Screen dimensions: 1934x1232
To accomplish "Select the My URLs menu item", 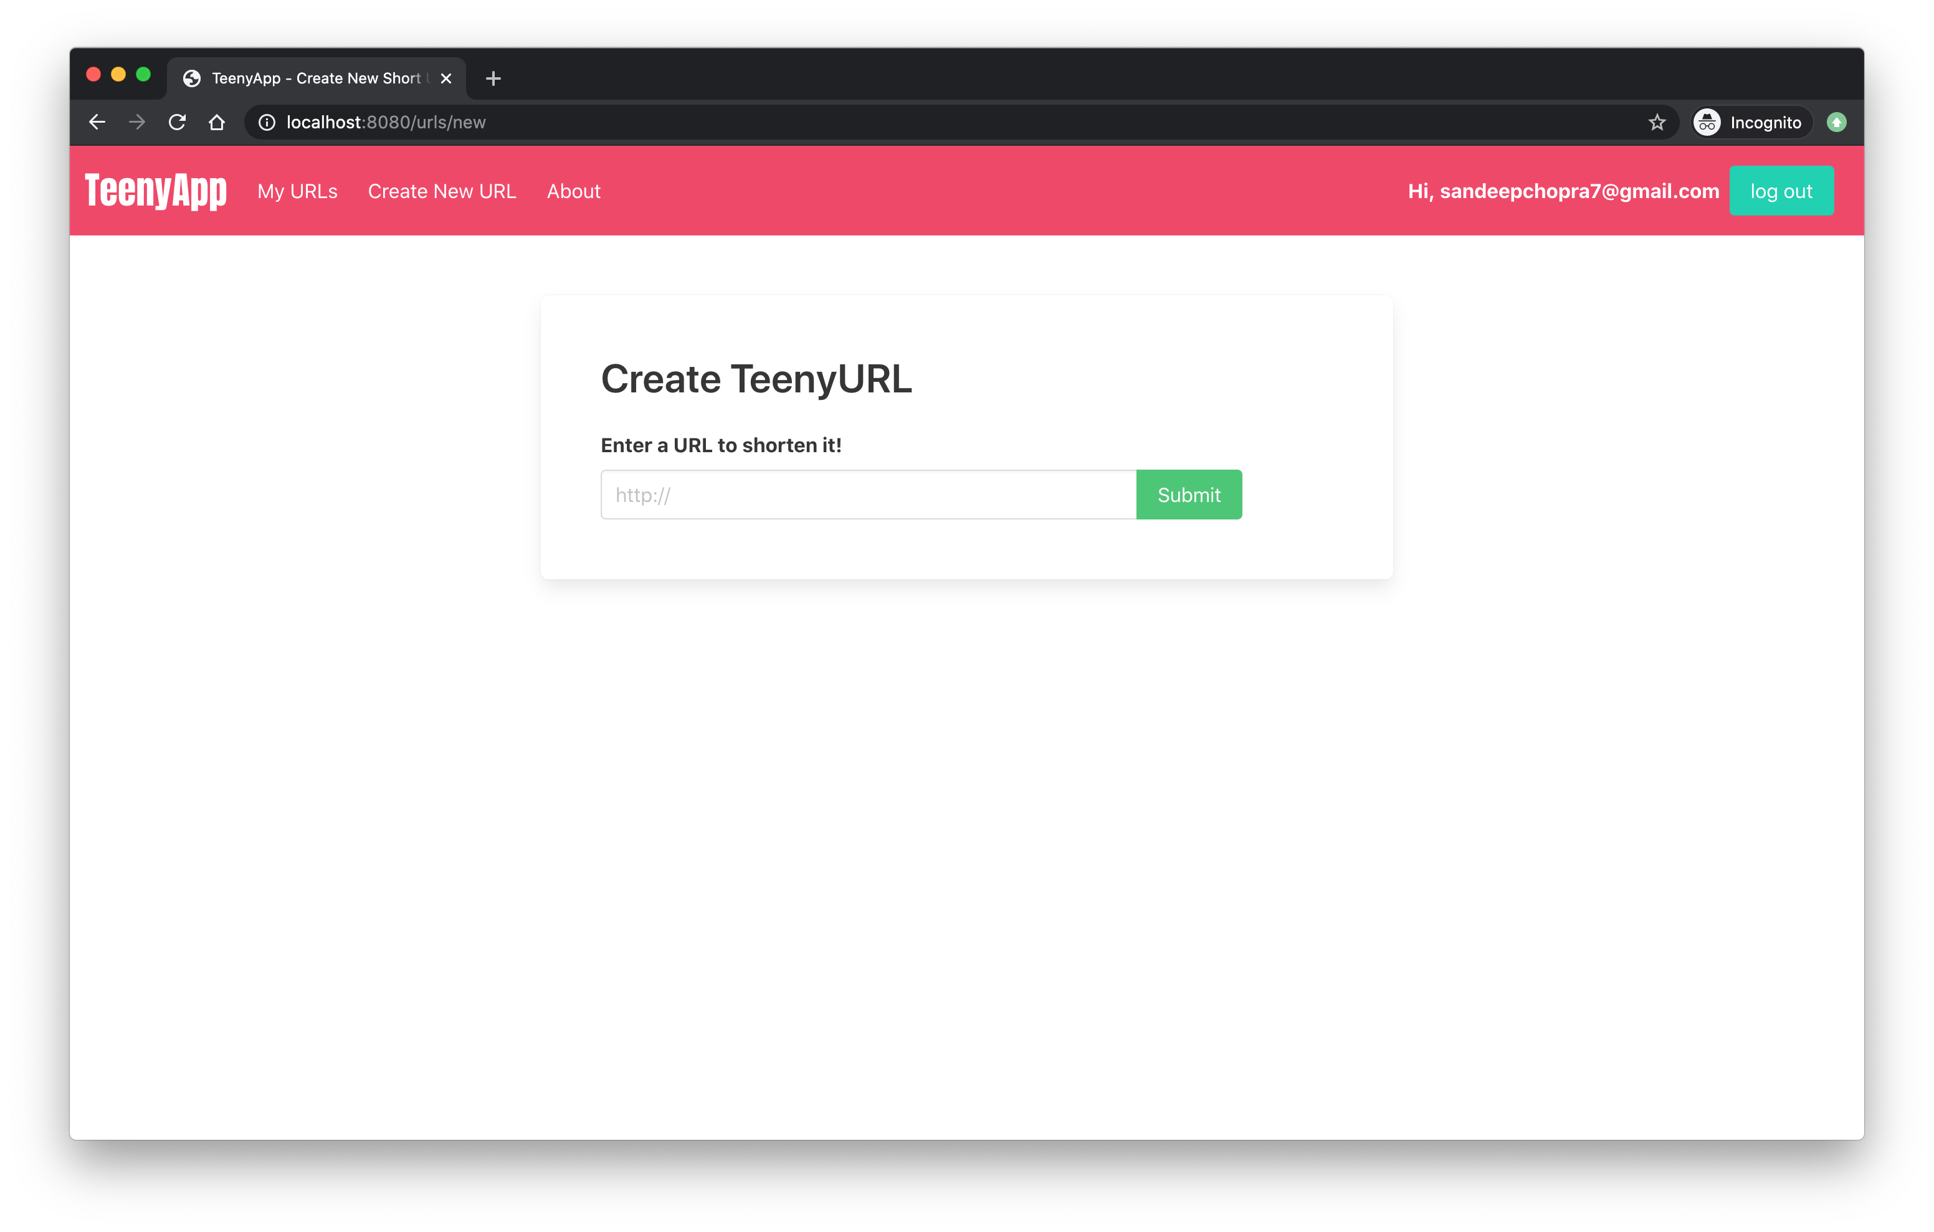I will pyautogui.click(x=297, y=192).
